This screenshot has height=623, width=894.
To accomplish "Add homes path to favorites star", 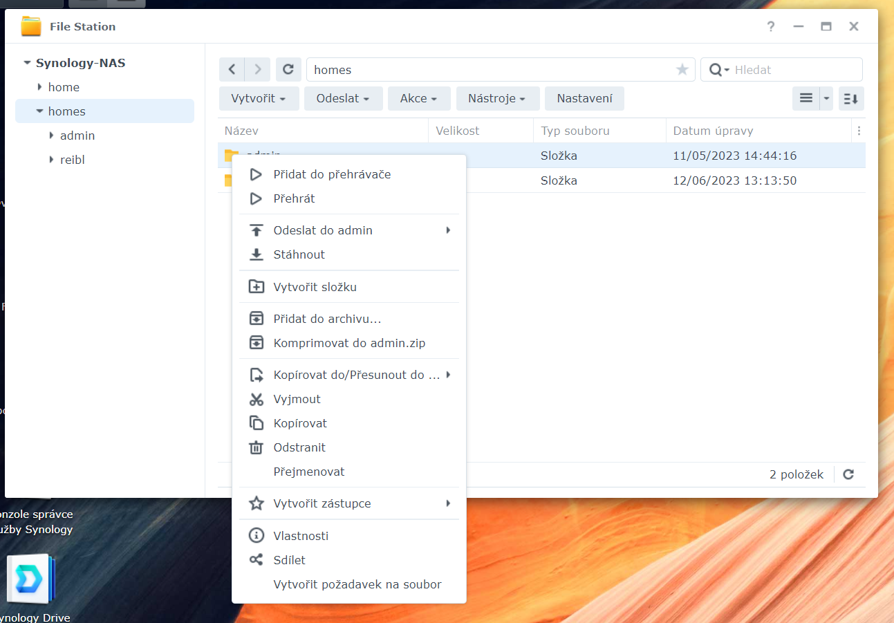I will [x=682, y=69].
